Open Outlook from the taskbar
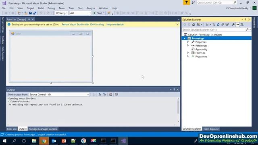The height and width of the screenshot is (145, 258). coord(54,141)
